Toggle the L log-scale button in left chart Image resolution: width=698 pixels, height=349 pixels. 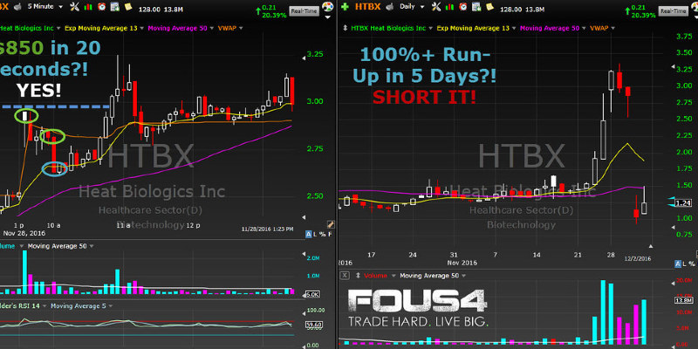[x=315, y=234]
